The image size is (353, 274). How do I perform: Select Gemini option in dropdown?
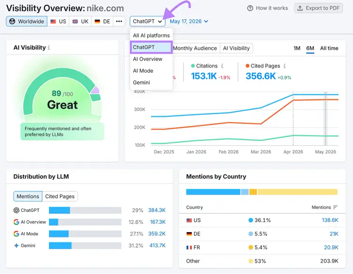click(151, 83)
